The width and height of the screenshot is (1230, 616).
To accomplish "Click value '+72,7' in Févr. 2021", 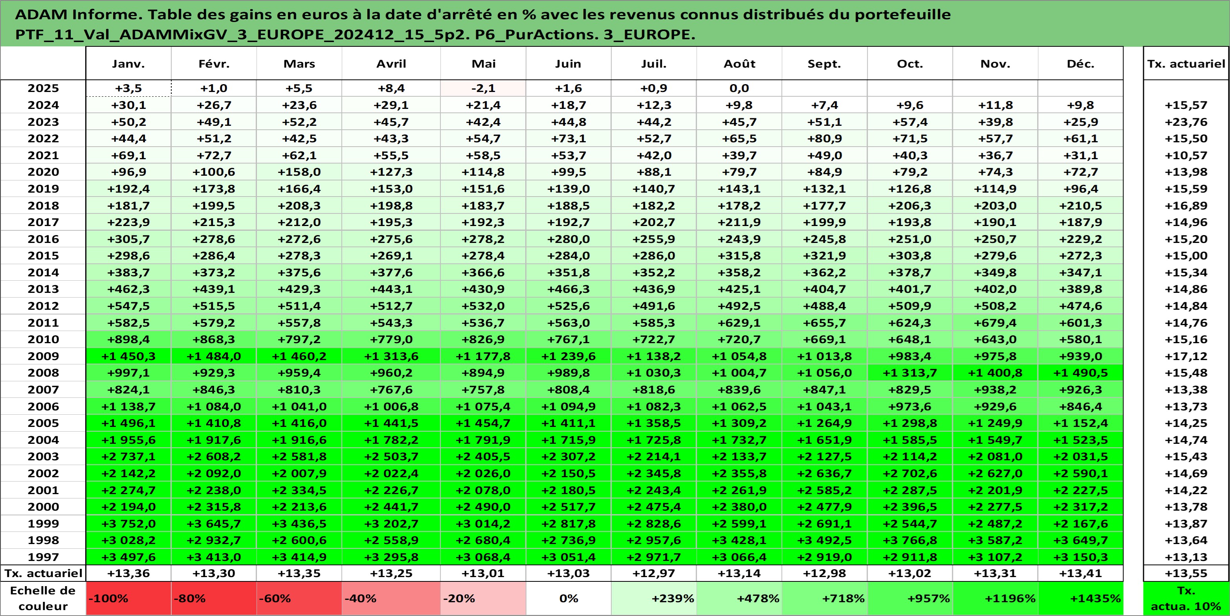I will (214, 155).
